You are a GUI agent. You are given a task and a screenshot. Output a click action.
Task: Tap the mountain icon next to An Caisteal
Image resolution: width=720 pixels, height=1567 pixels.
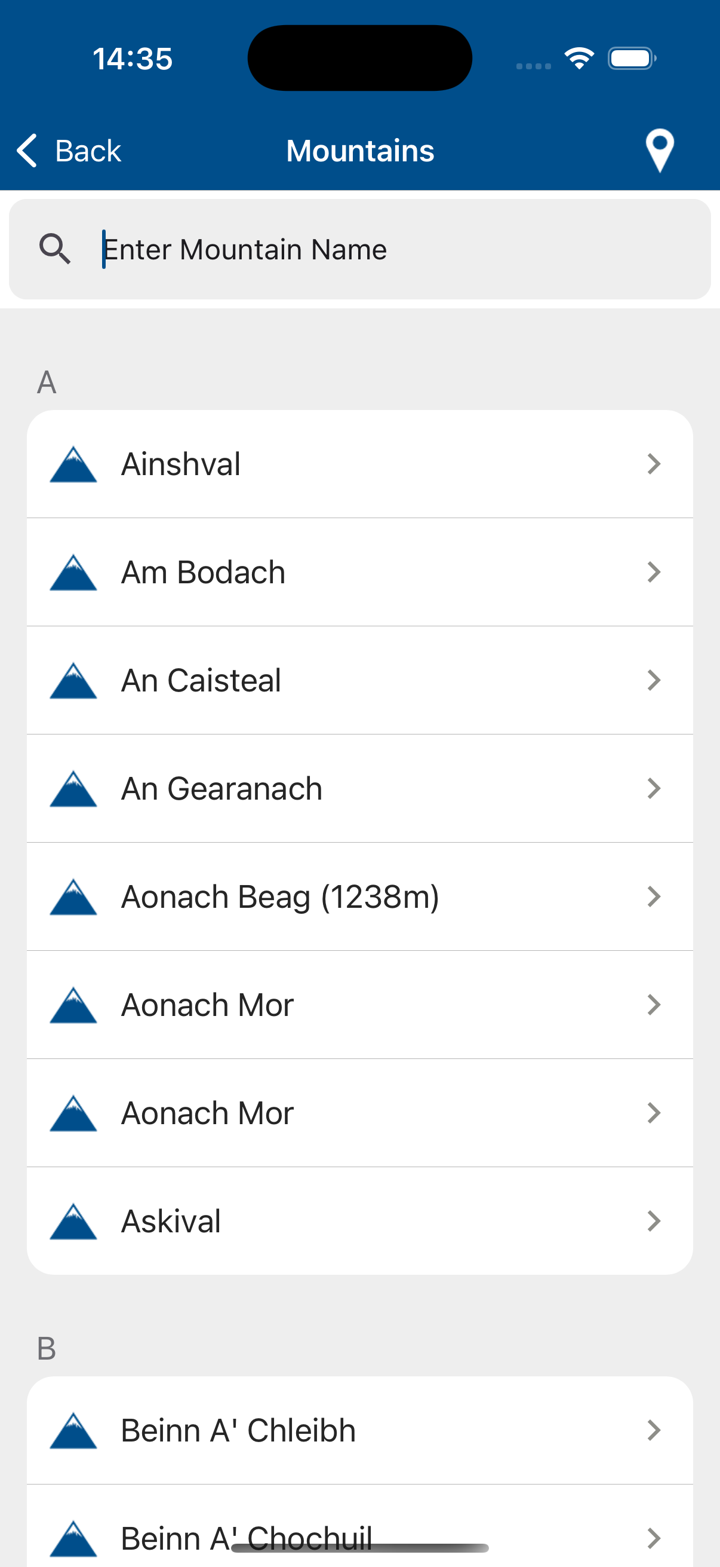[73, 681]
